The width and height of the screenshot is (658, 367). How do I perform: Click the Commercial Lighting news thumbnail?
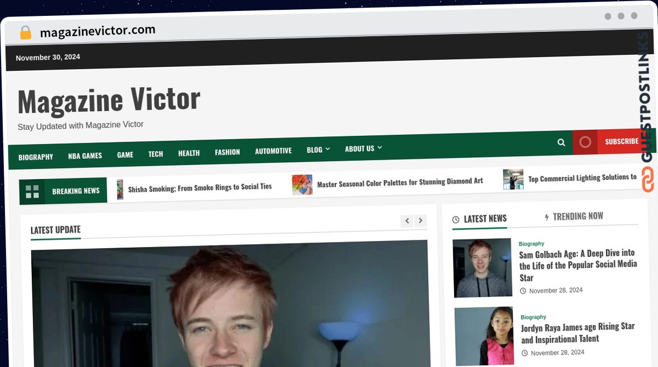(513, 180)
